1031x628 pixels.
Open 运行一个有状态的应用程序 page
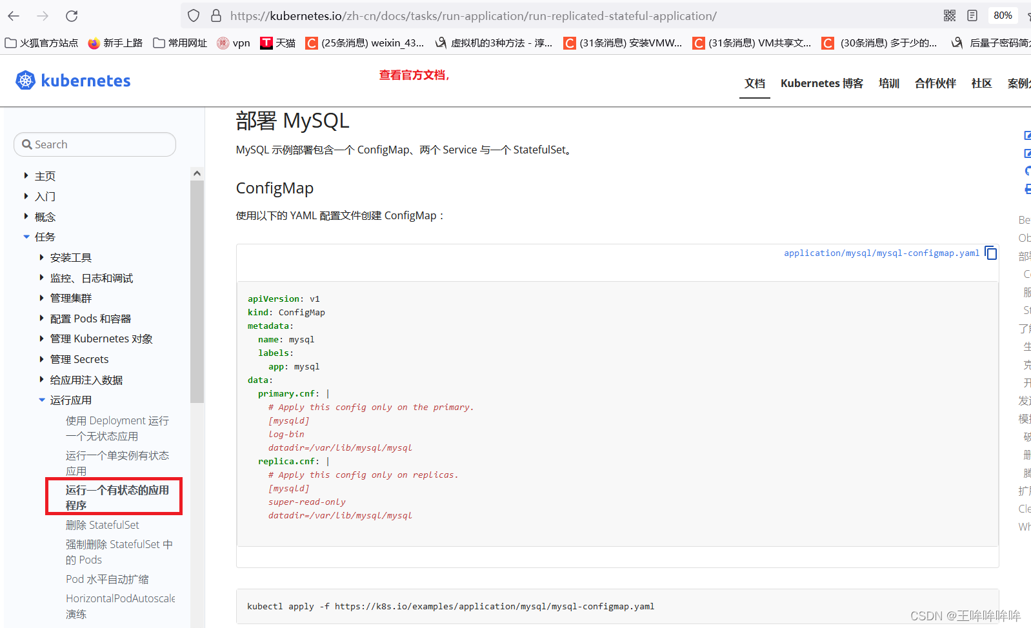point(117,498)
